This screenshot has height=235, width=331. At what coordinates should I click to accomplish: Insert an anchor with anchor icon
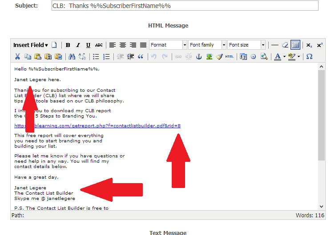pos(199,56)
